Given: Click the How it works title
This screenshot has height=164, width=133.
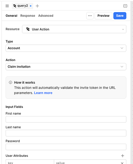Looking at the screenshot, I should point(25,82).
